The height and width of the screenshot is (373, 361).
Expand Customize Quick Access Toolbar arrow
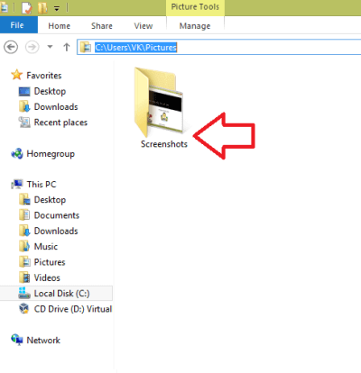[57, 8]
